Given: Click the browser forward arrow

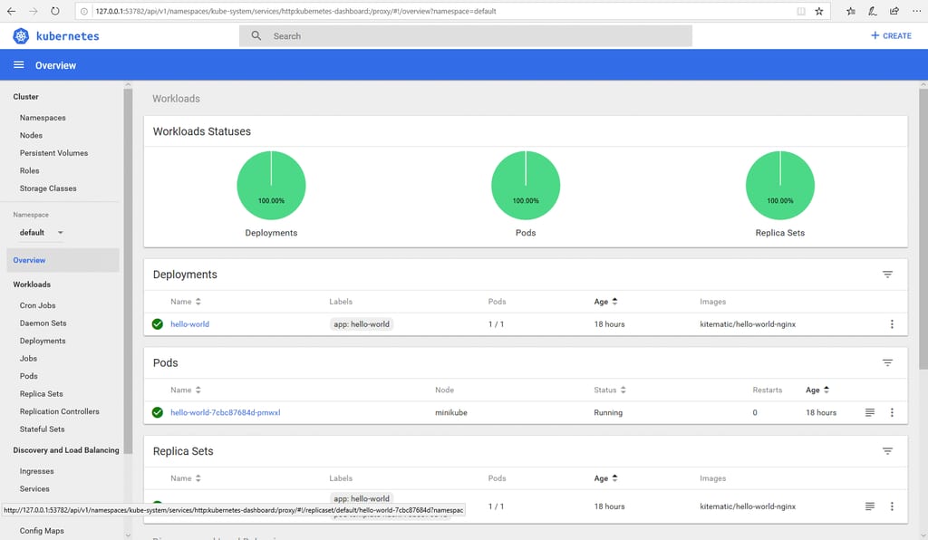Looking at the screenshot, I should (34, 11).
